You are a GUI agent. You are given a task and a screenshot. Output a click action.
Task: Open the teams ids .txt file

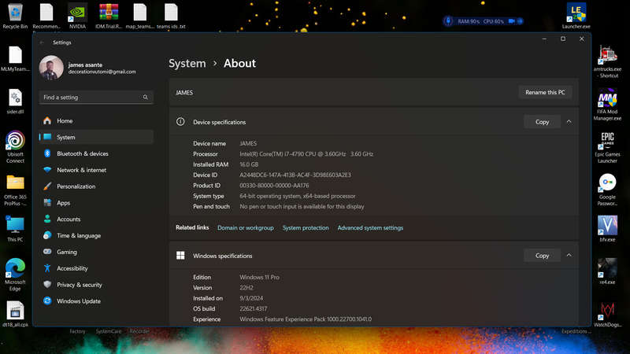point(171,16)
